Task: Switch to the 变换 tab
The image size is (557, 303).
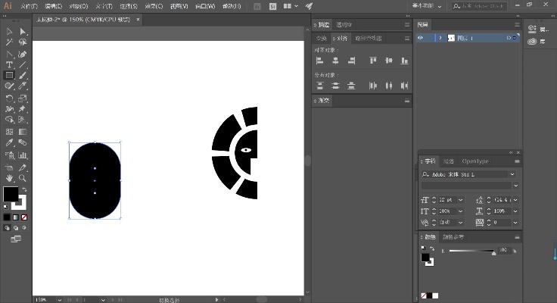Action: click(x=321, y=38)
